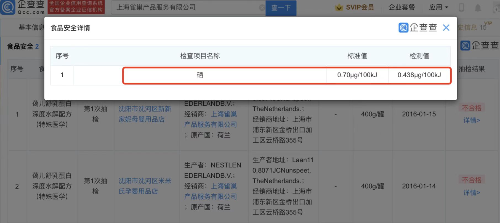Viewport: 500px width, 223px height.
Task: Select the detected value 0.438μg/100kJ
Action: 419,75
